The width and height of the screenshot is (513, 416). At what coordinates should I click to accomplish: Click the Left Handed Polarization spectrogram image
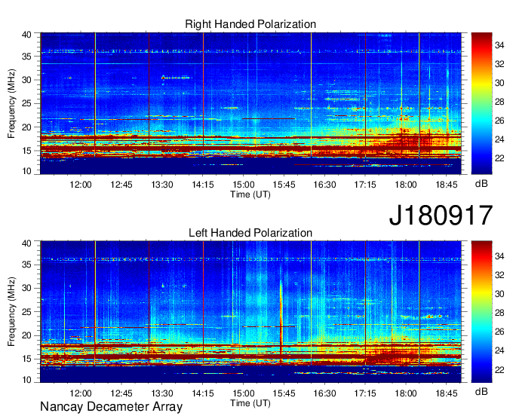pyautogui.click(x=251, y=312)
